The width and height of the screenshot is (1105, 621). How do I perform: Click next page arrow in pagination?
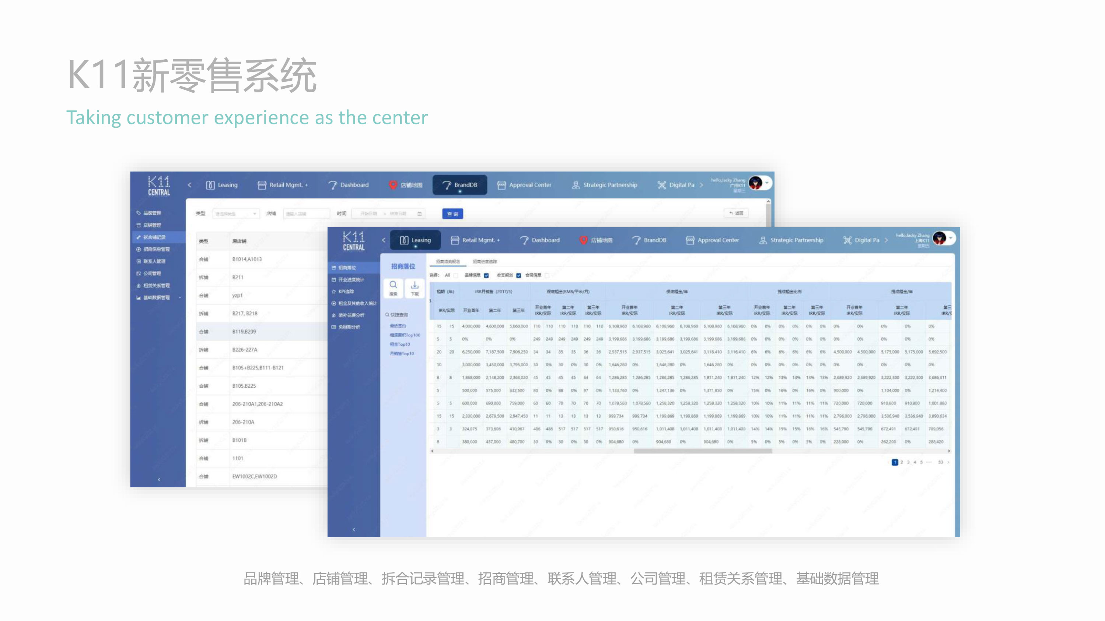pos(948,462)
